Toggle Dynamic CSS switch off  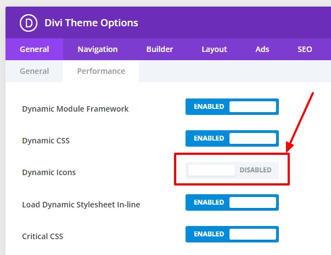point(232,138)
